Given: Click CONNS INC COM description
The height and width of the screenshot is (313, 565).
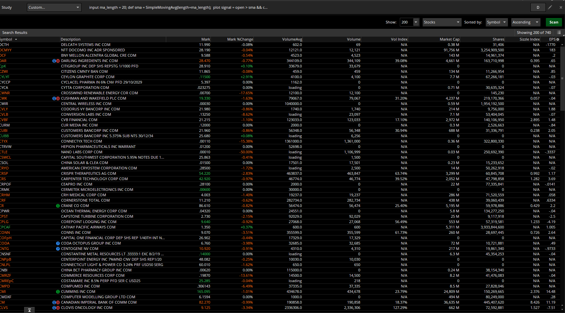Looking at the screenshot, I should [76, 232].
